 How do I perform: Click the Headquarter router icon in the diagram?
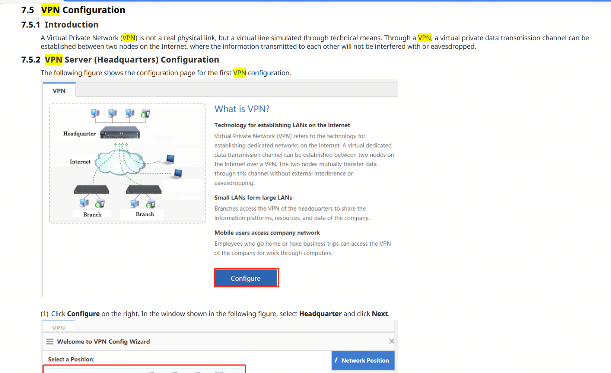[x=120, y=133]
